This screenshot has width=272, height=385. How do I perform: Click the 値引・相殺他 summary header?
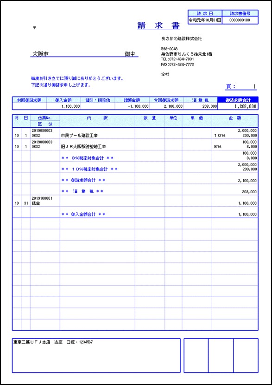click(98, 100)
